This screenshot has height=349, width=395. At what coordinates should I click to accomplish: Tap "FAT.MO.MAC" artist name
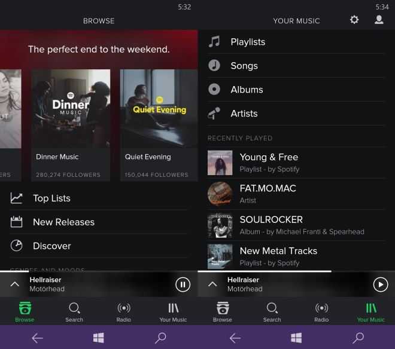click(268, 188)
